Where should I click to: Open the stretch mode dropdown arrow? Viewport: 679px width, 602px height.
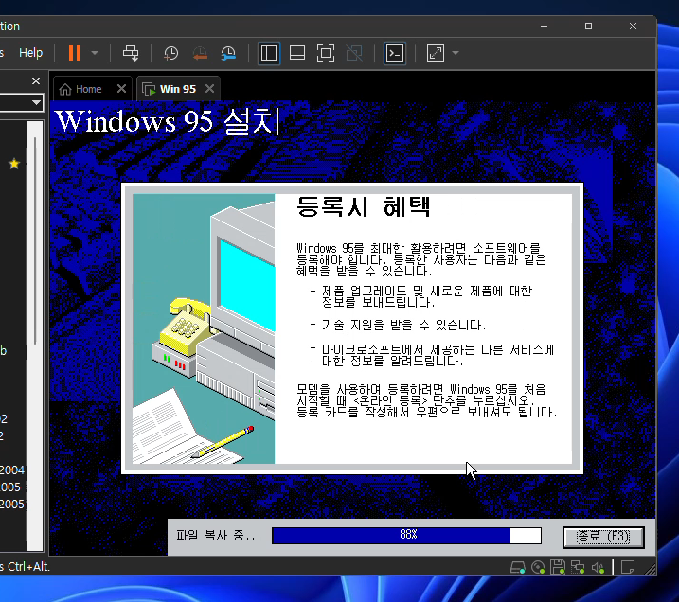tap(456, 53)
